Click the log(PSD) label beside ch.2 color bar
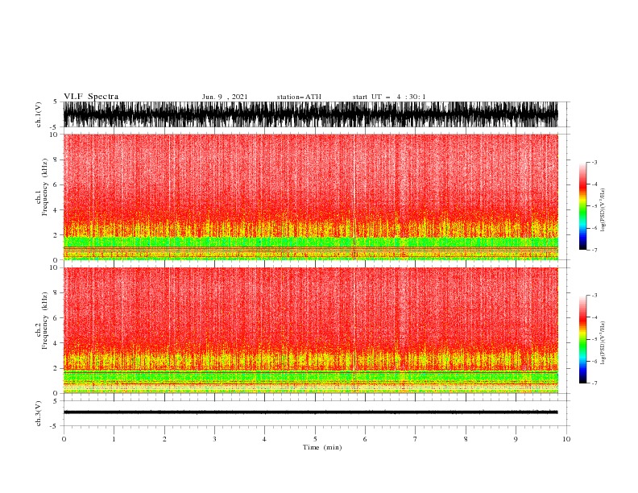This screenshot has width=638, height=493. (603, 342)
